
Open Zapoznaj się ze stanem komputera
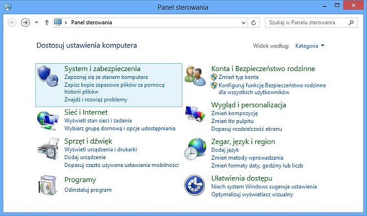coord(106,77)
